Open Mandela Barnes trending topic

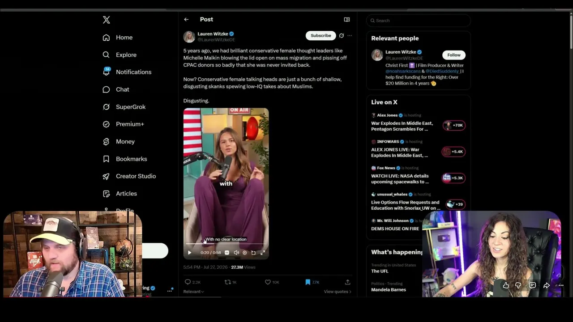pos(389,290)
